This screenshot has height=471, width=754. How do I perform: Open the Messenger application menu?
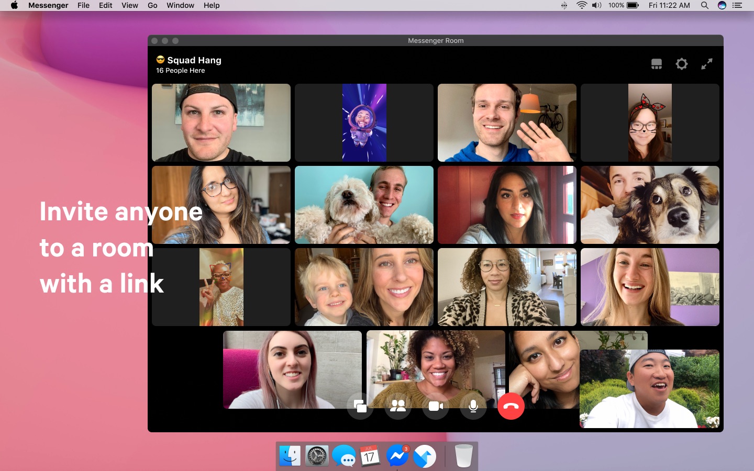coord(48,5)
